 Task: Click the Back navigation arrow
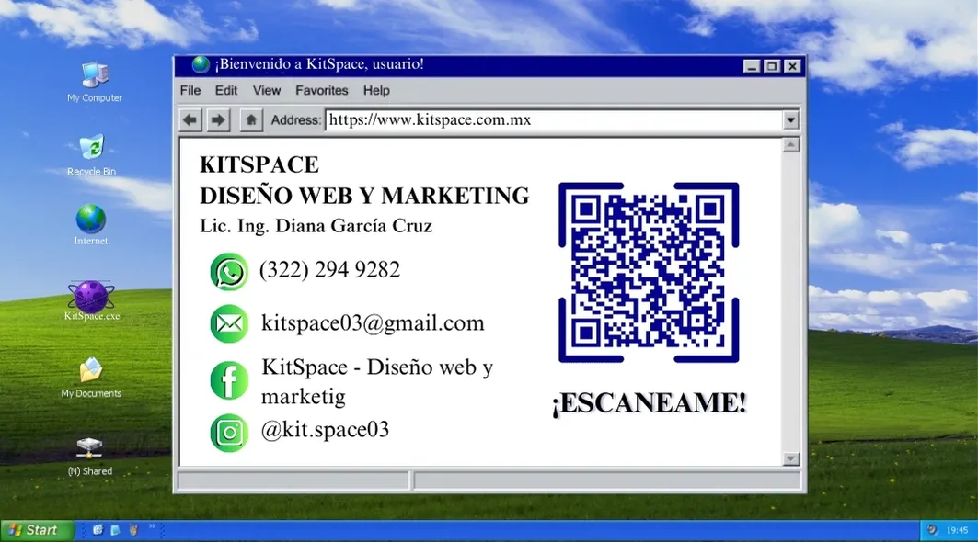tap(190, 119)
